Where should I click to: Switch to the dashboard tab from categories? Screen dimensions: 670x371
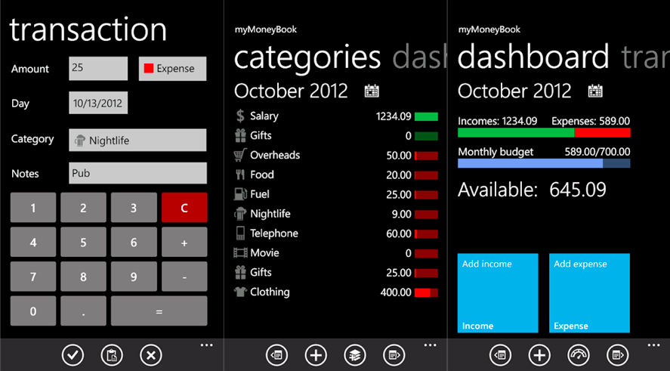tap(420, 58)
